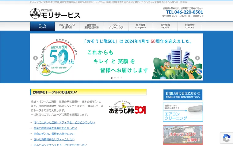Screen dimensions: 233x146
Task: Follow link お庭の手入れ、管理をお任せしたい
Action: [x=54, y=134]
